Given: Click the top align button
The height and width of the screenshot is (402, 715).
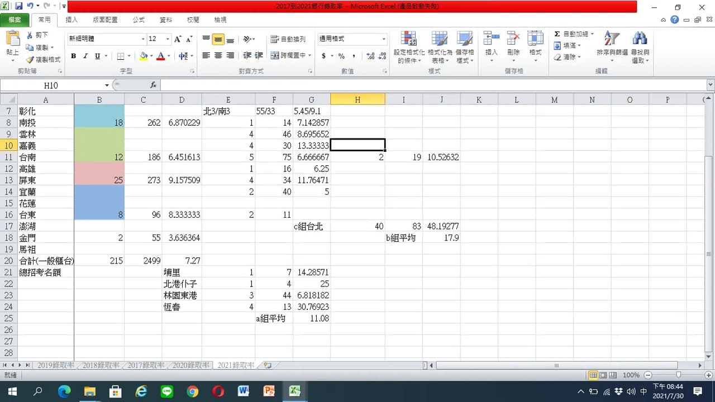Looking at the screenshot, I should tap(206, 39).
